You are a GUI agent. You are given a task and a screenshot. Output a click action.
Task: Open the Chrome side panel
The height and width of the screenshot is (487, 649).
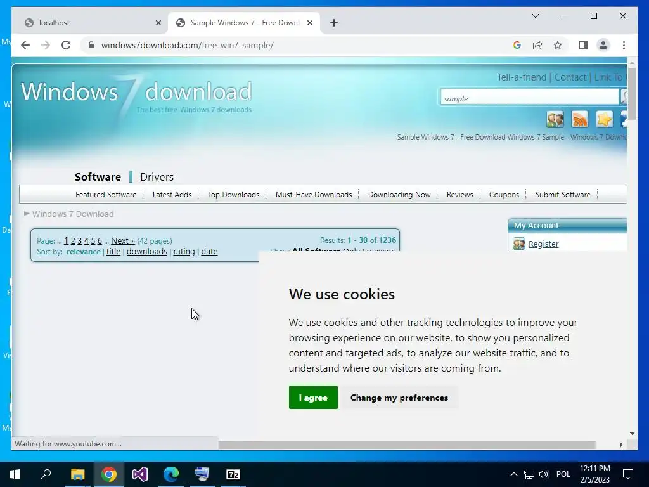(x=583, y=45)
